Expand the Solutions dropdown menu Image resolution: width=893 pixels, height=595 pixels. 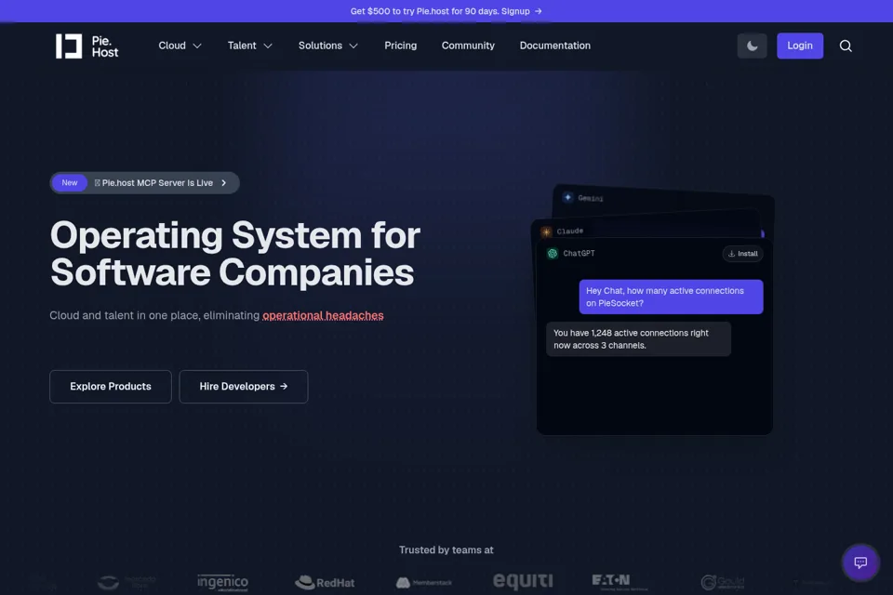pyautogui.click(x=328, y=46)
